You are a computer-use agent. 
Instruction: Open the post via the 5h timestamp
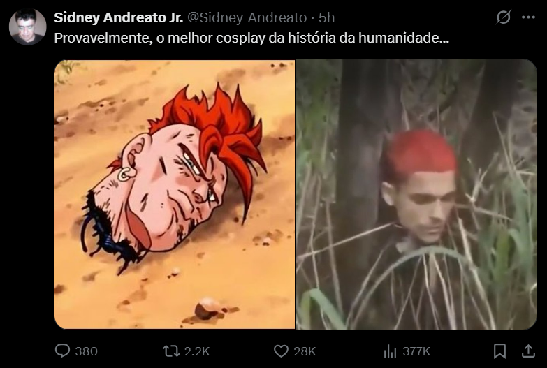click(x=326, y=17)
